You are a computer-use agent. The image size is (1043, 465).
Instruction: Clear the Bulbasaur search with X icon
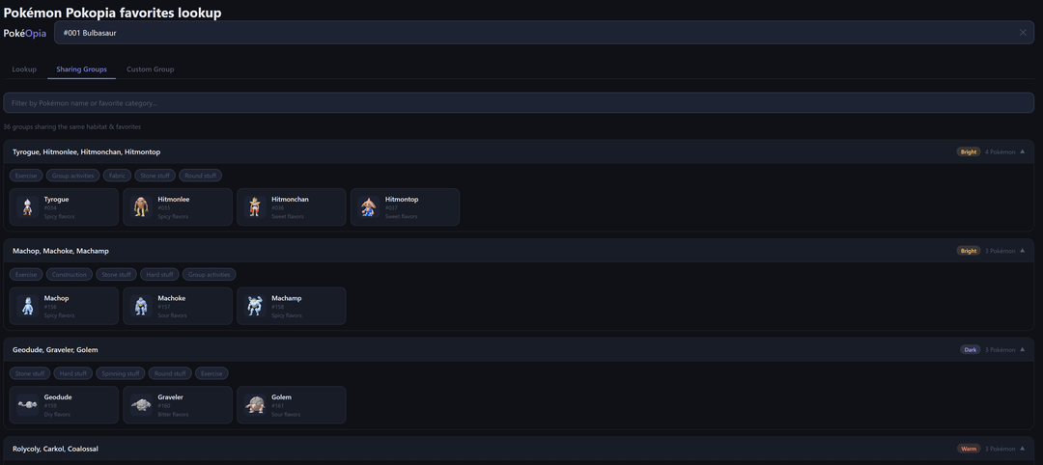click(x=1023, y=33)
